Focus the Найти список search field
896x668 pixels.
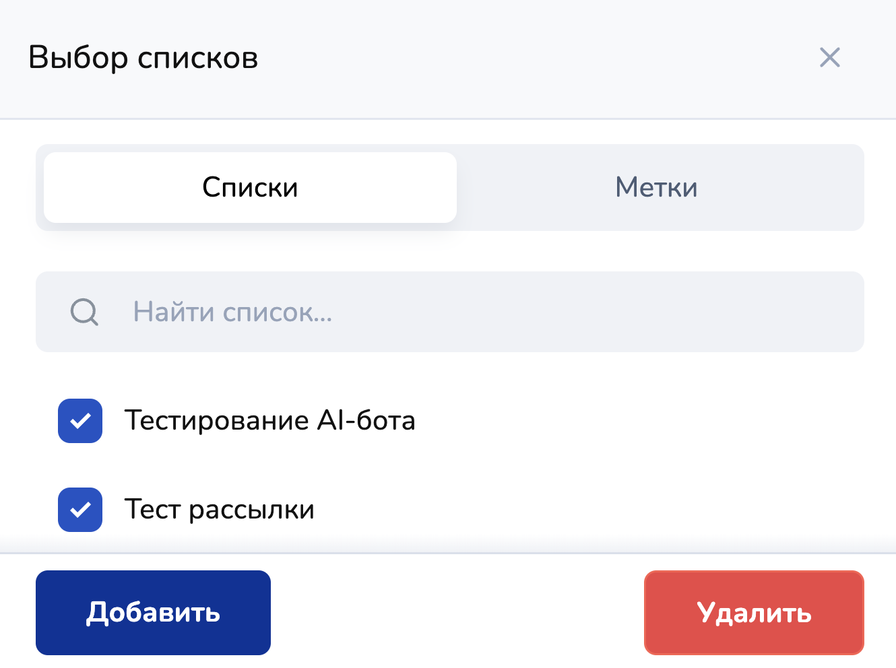click(472, 312)
